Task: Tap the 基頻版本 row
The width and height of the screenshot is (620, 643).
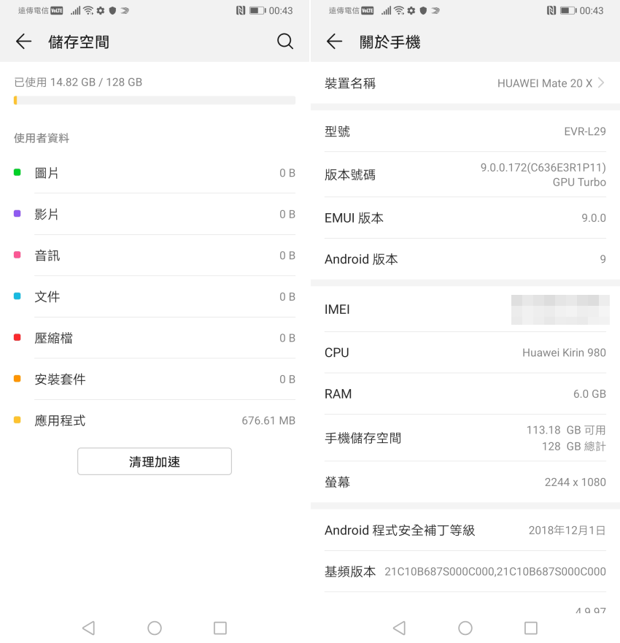Action: coord(465,571)
